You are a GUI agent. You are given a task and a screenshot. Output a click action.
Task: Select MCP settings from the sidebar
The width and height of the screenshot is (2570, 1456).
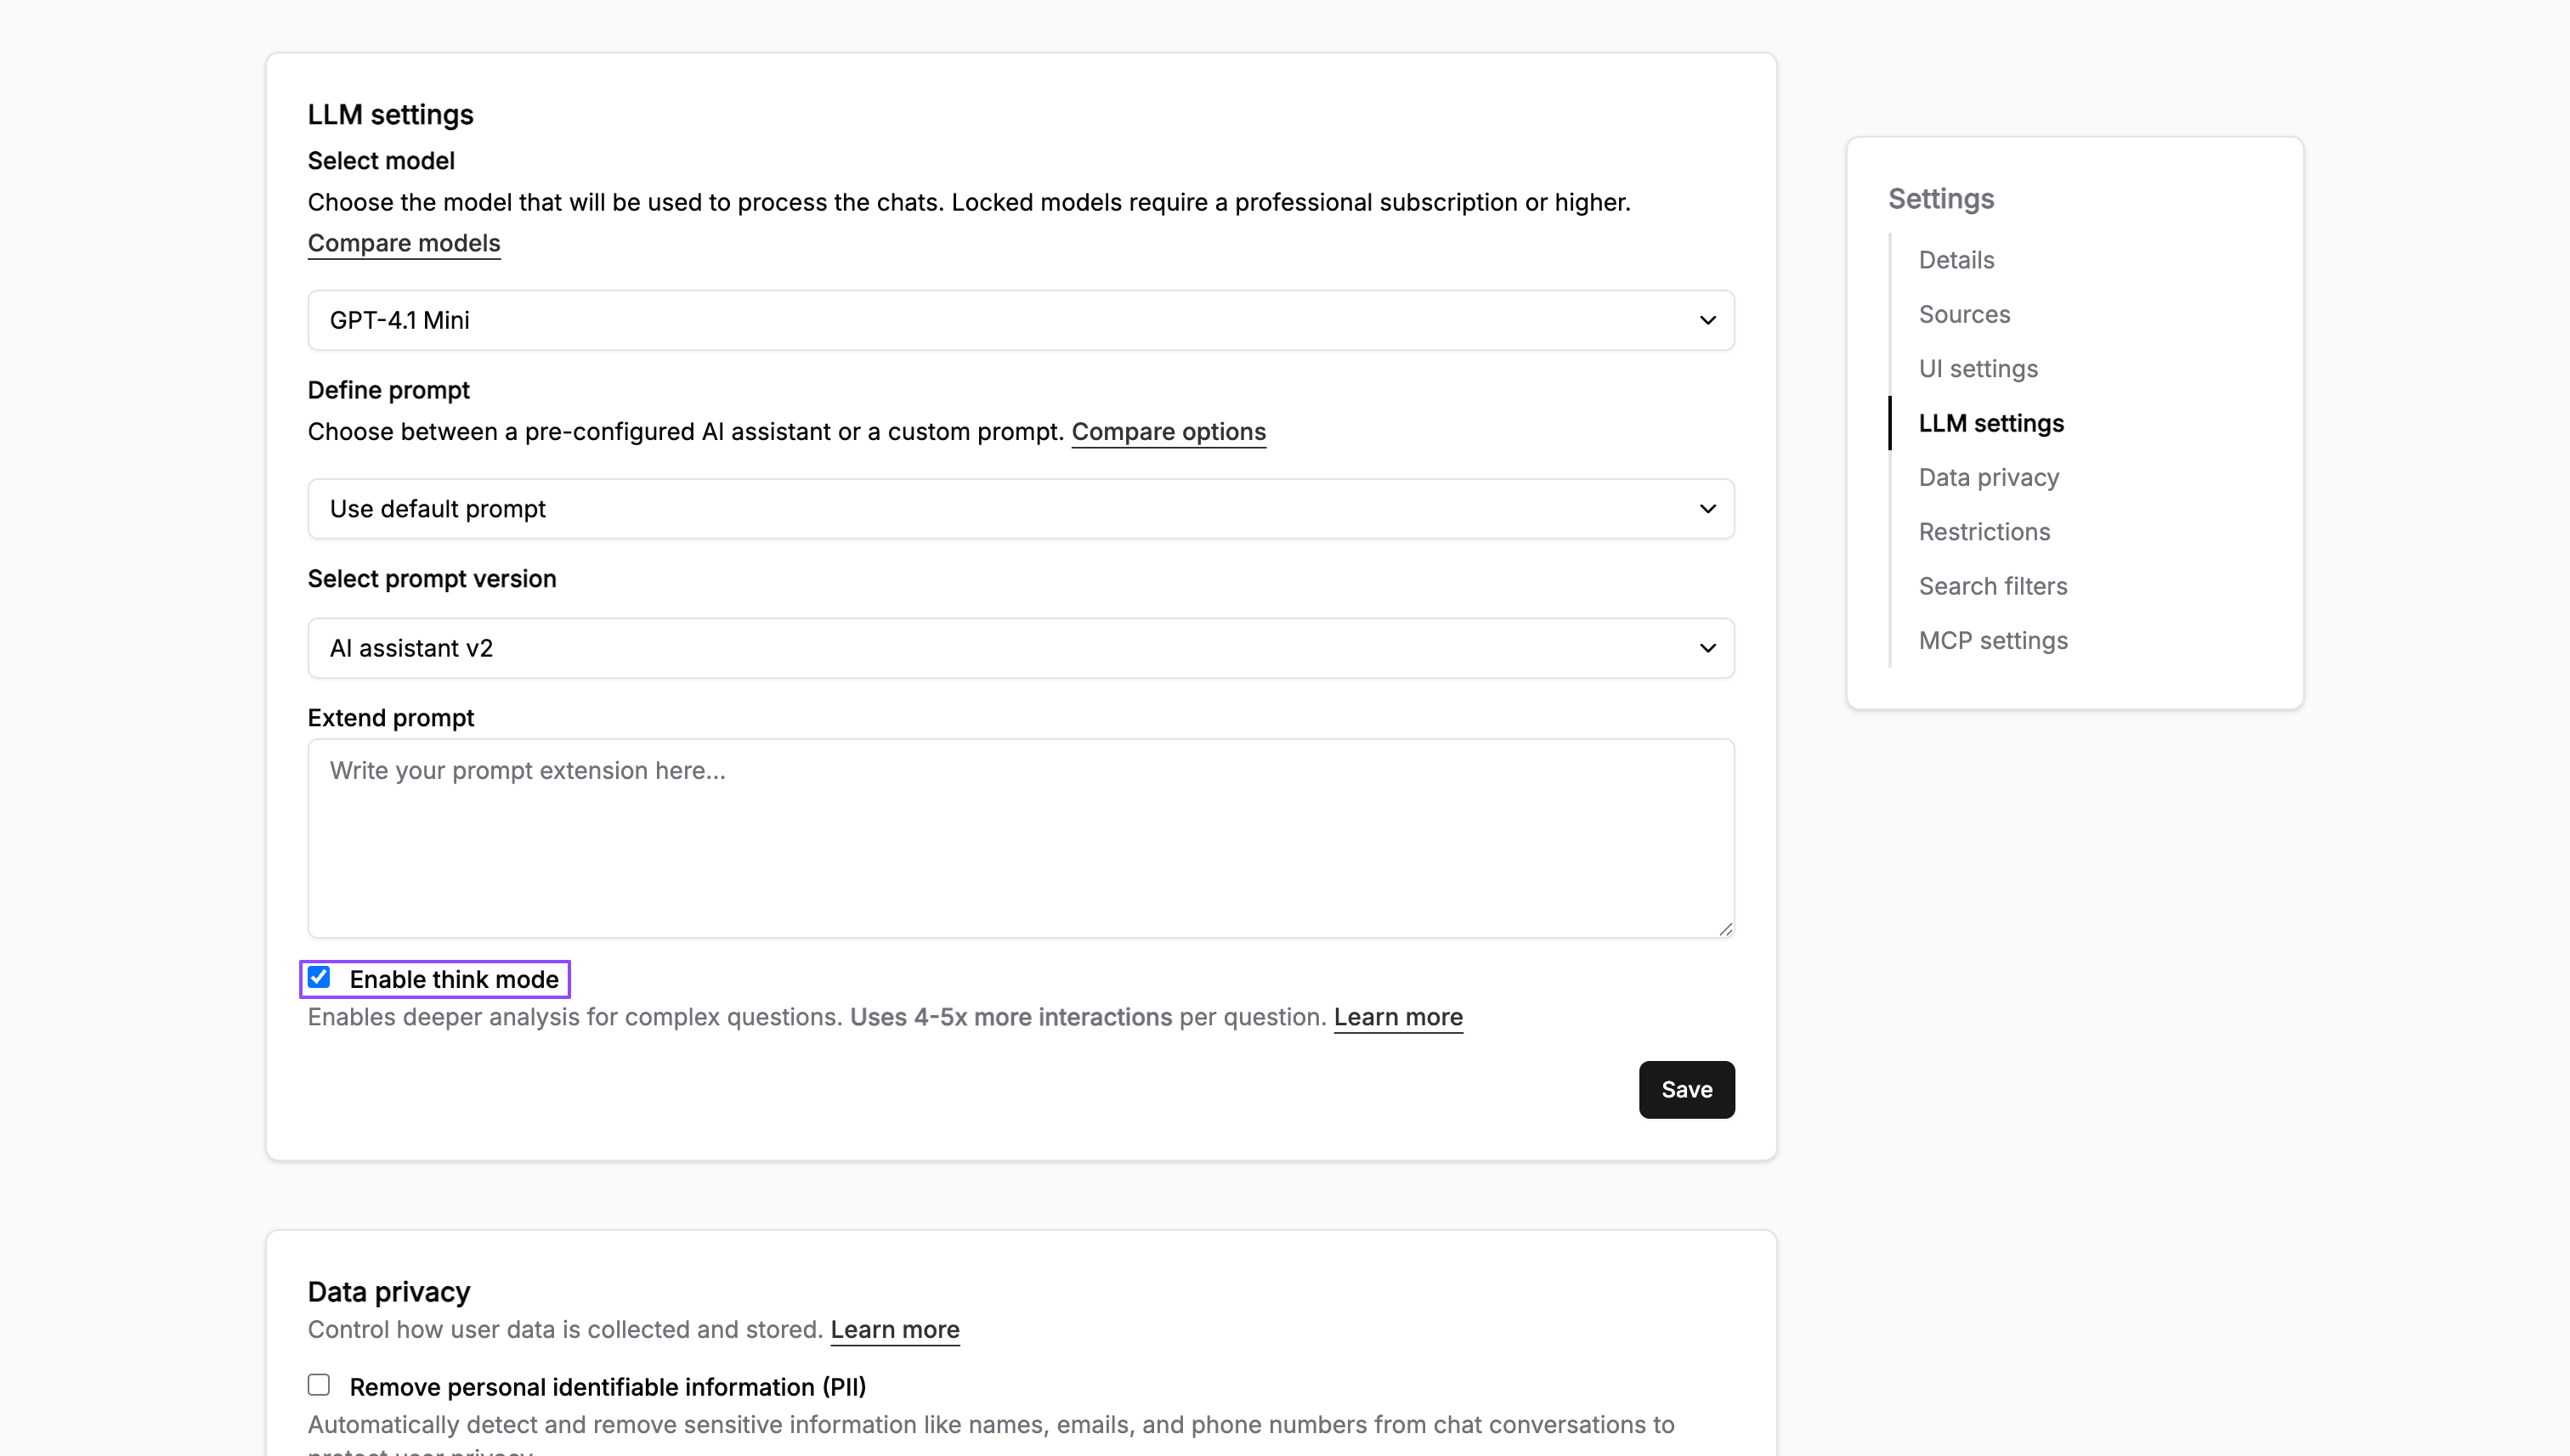tap(1993, 640)
